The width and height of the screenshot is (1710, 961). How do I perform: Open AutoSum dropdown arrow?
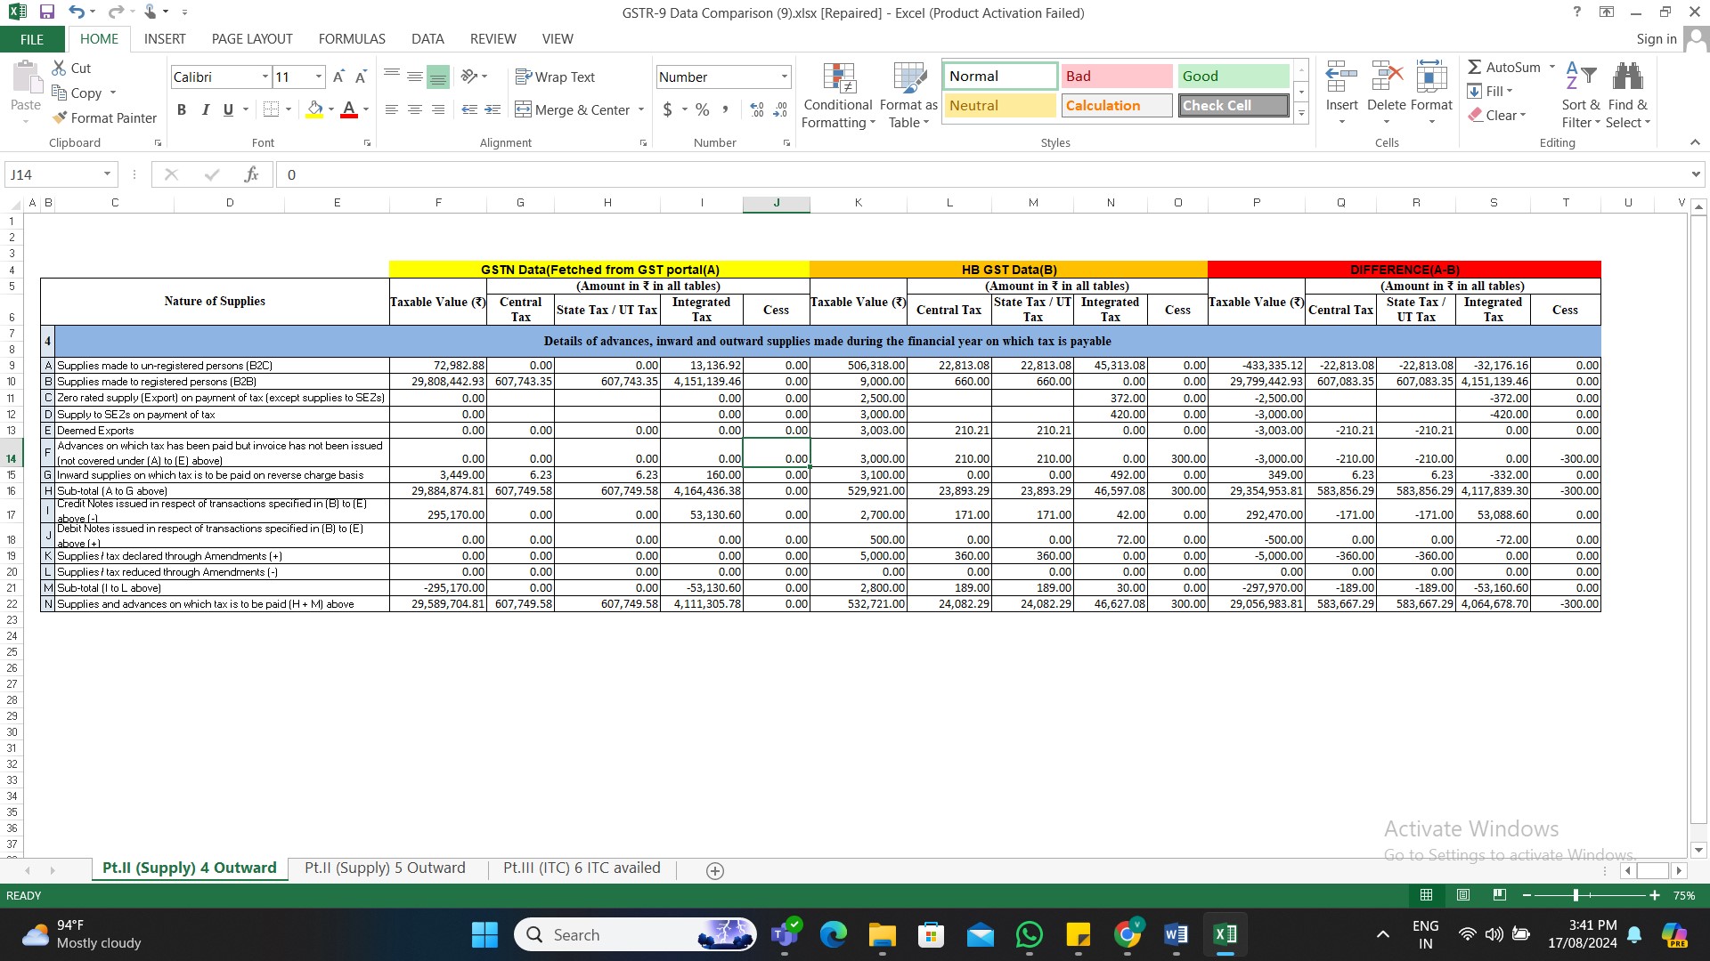[1551, 68]
